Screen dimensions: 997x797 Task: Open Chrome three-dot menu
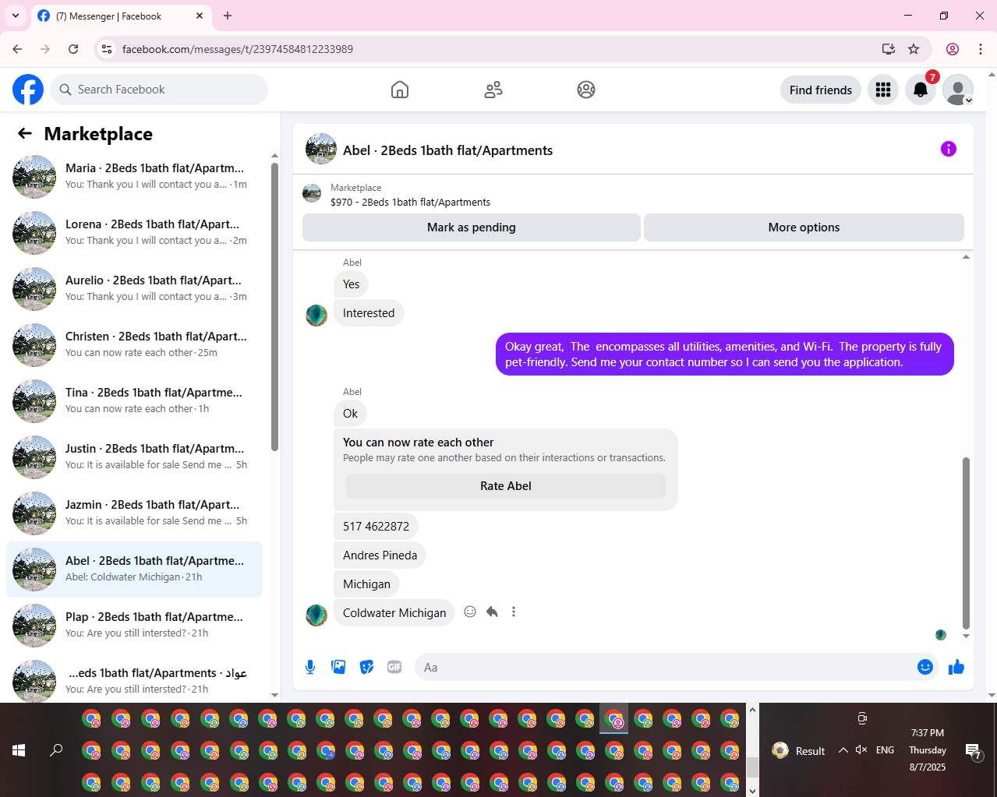981,49
